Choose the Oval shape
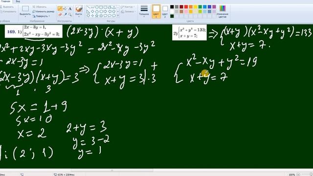313x176 pixels. 97,7
